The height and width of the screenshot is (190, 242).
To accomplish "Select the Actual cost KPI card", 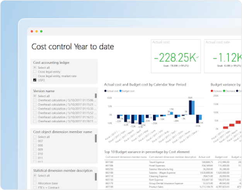I will pos(176,56).
